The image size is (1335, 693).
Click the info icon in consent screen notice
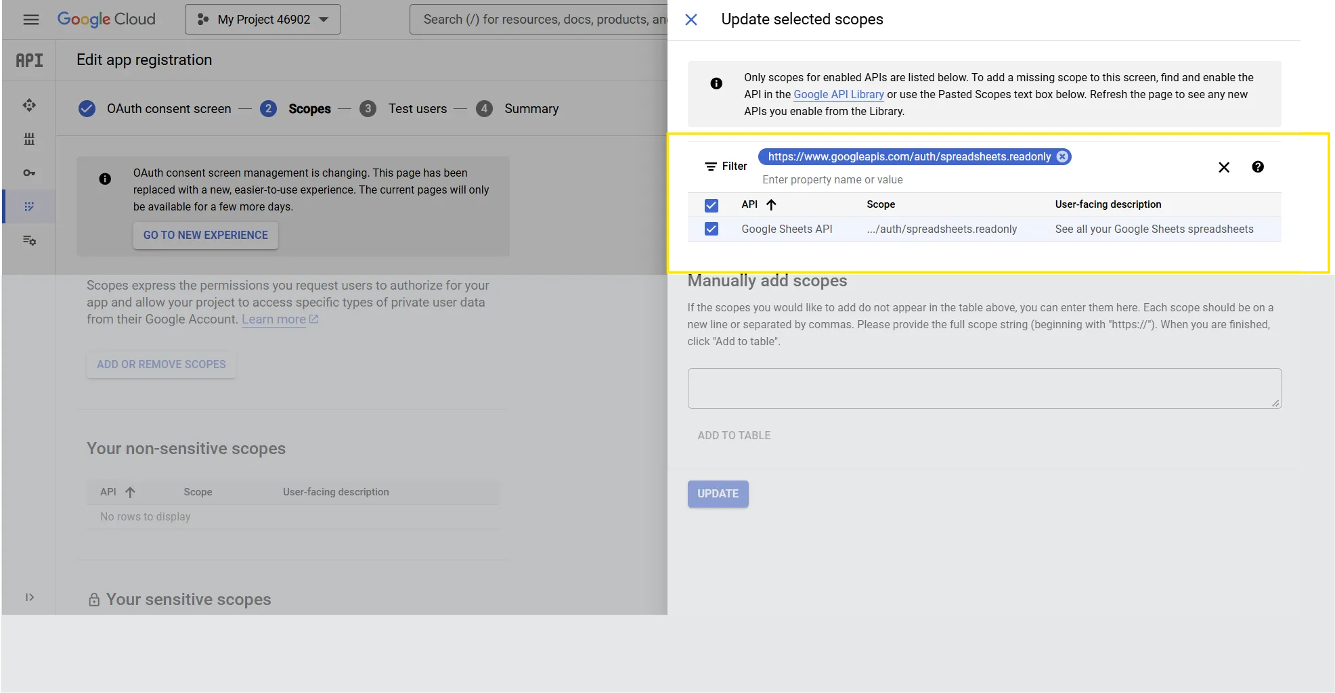click(x=105, y=179)
